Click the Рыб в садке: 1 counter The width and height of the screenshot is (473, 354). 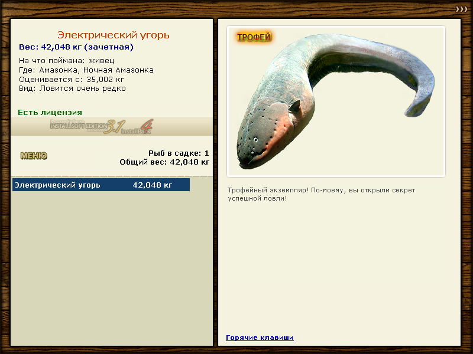(179, 153)
